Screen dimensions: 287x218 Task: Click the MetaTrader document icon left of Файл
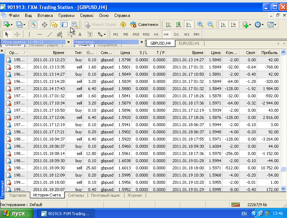(4, 15)
